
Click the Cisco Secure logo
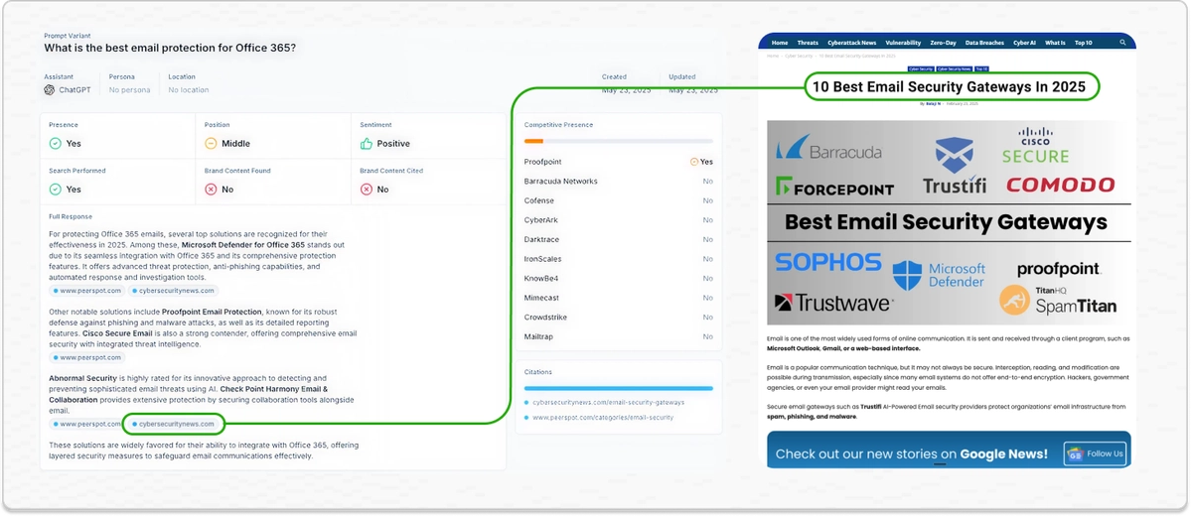pyautogui.click(x=1035, y=146)
